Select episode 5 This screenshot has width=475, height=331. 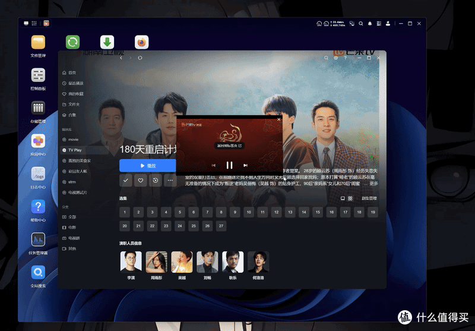coord(180,212)
